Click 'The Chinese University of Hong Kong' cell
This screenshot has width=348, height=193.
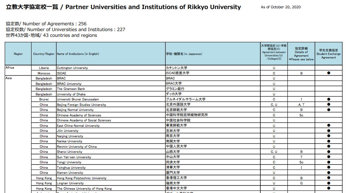[111, 189]
